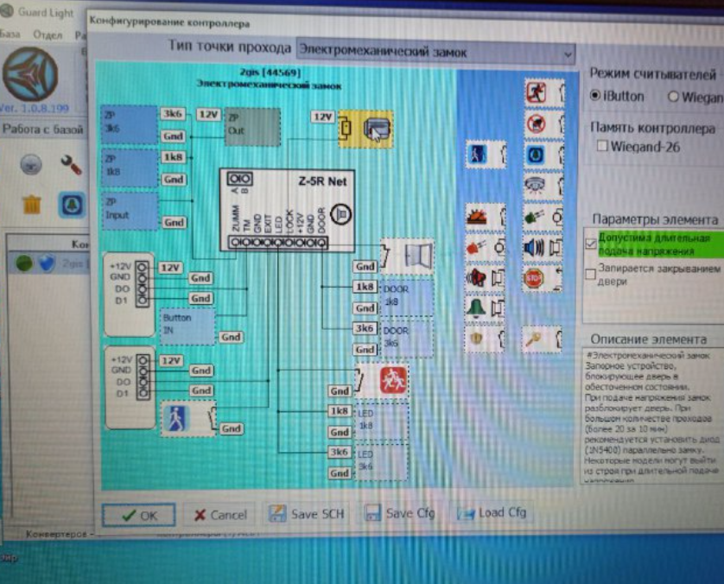
Task: Enable Запирается закрыванием двери checkbox
Action: 590,274
